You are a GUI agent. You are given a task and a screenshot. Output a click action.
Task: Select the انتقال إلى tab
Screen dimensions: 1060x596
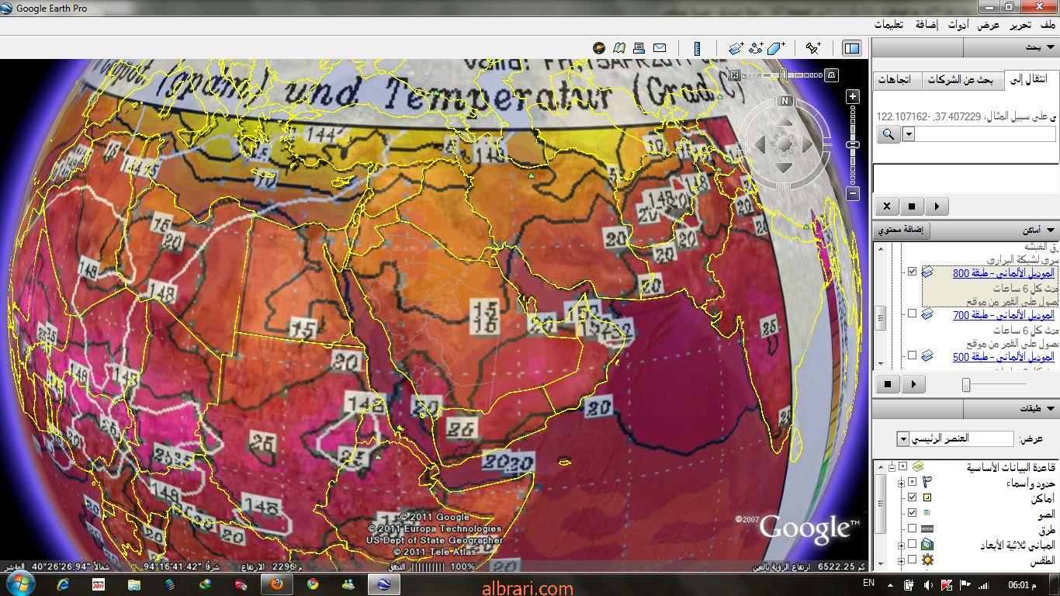(1030, 79)
